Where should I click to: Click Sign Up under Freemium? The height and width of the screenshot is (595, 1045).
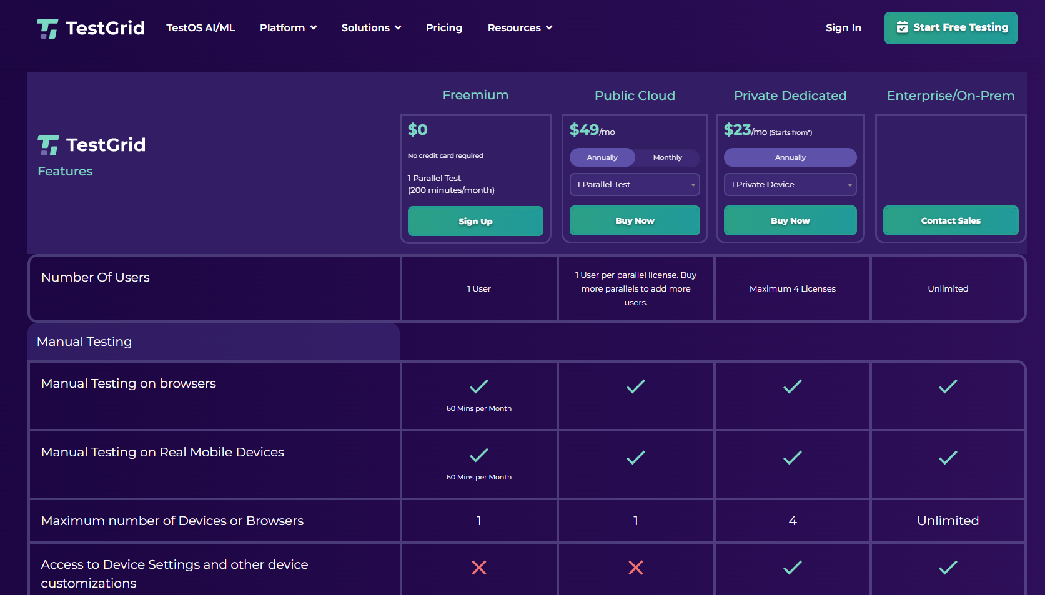coord(475,221)
